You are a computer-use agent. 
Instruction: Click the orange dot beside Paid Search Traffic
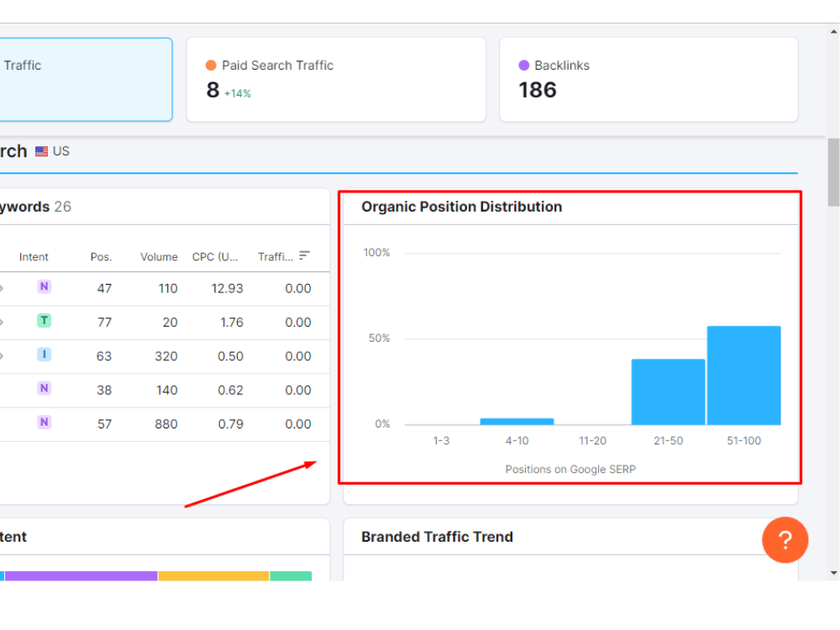pos(211,66)
